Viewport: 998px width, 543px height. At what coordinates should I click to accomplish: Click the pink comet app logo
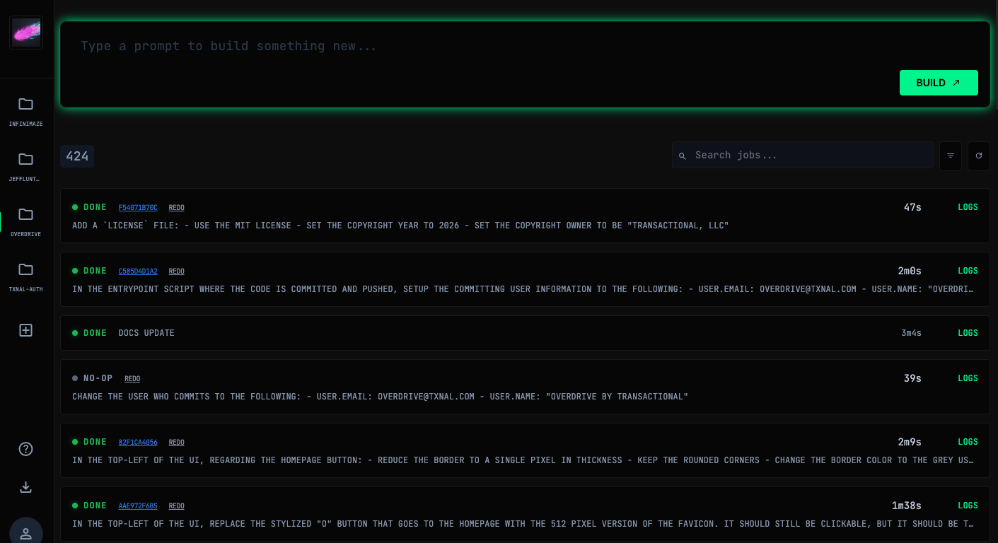(x=26, y=33)
